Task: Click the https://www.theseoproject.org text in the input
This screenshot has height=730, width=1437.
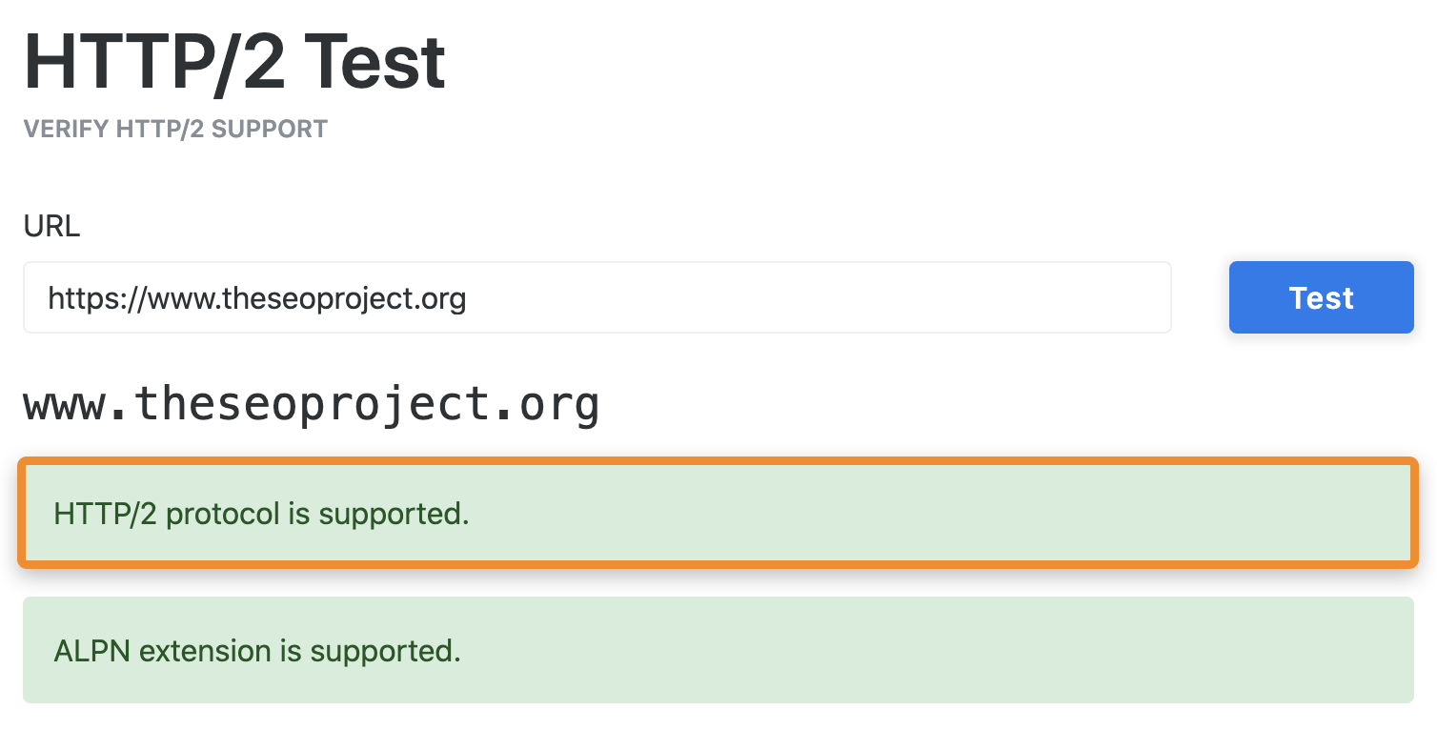Action: tap(255, 298)
